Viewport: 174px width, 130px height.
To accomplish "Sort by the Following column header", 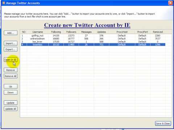I will (x=56, y=32).
